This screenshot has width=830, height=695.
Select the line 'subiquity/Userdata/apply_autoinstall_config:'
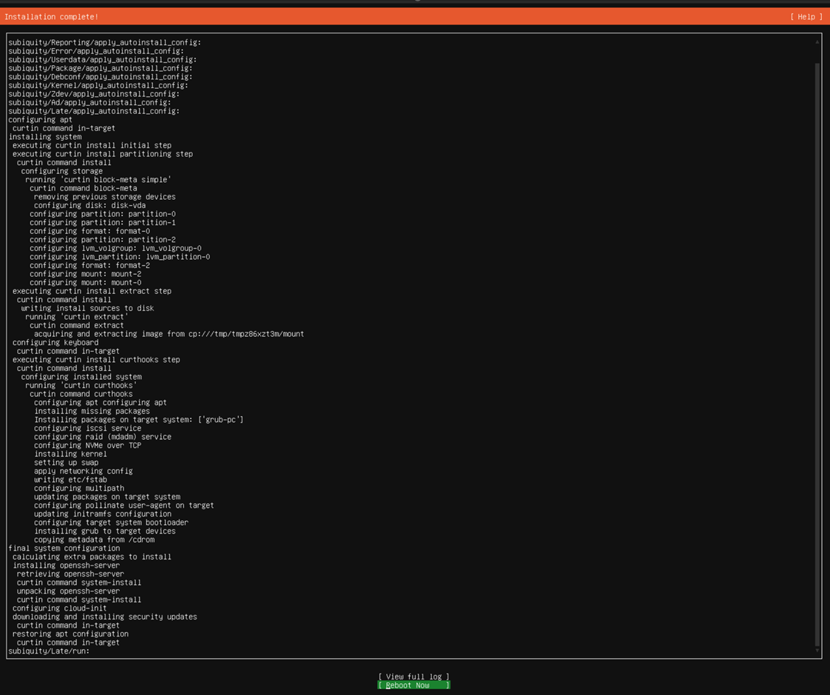click(x=103, y=60)
